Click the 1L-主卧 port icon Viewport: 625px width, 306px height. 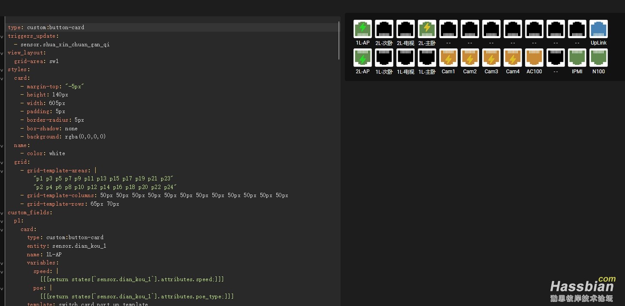tap(427, 58)
